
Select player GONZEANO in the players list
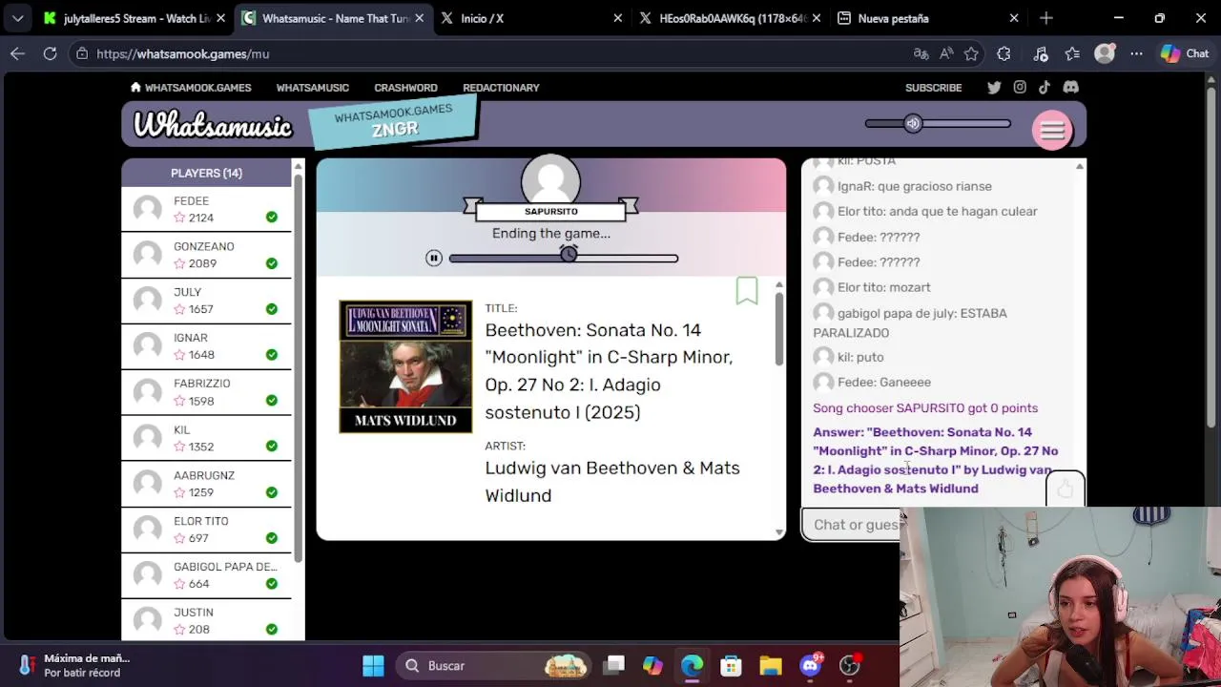(x=206, y=255)
